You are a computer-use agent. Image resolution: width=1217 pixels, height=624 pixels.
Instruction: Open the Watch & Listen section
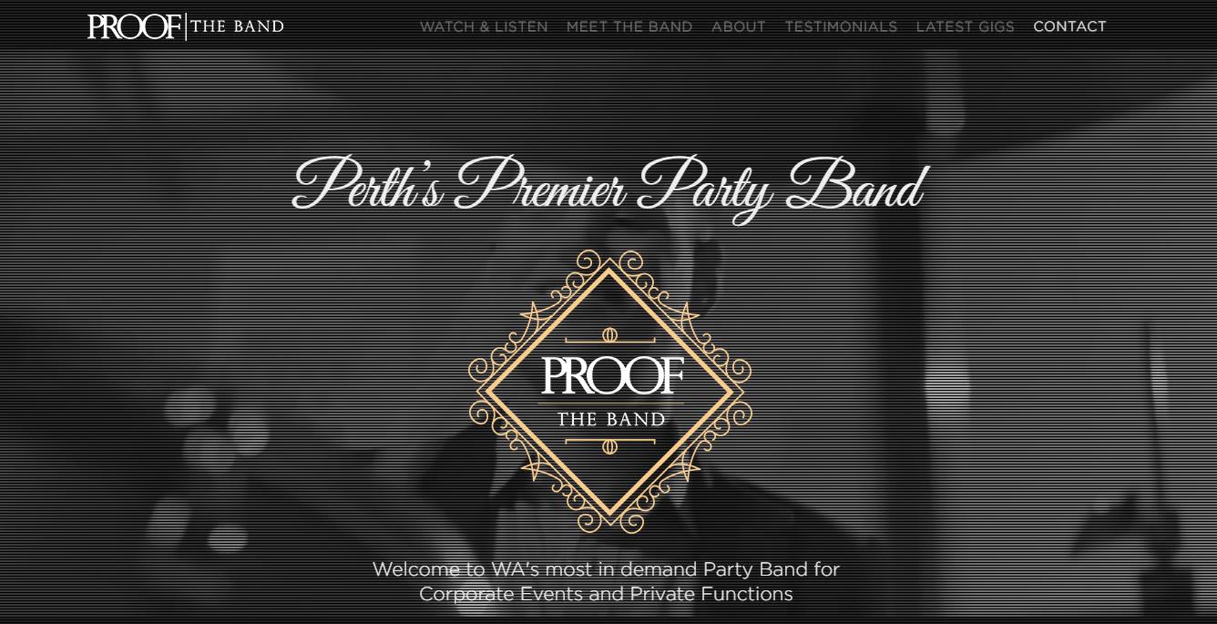point(484,26)
